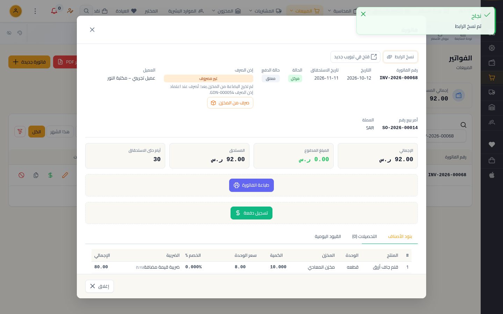Click the search magnifier in the top bar
This screenshot has height=314, width=503.
point(86,11)
